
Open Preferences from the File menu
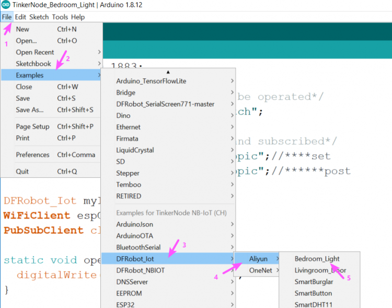52,155
